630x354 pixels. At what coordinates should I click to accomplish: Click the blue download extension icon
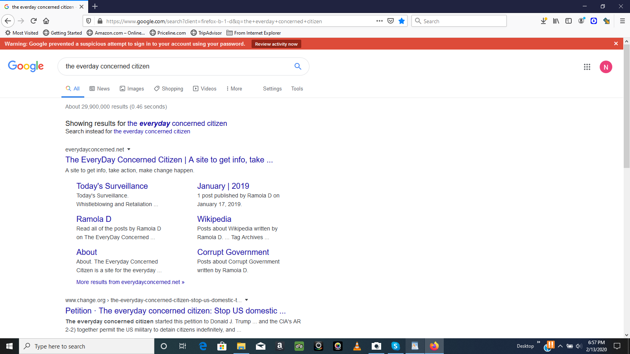point(594,21)
